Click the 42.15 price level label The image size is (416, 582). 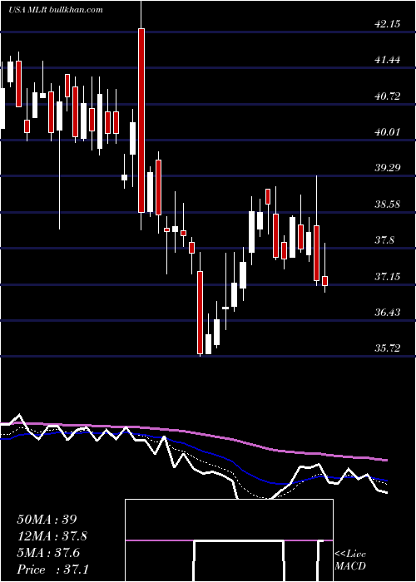387,24
